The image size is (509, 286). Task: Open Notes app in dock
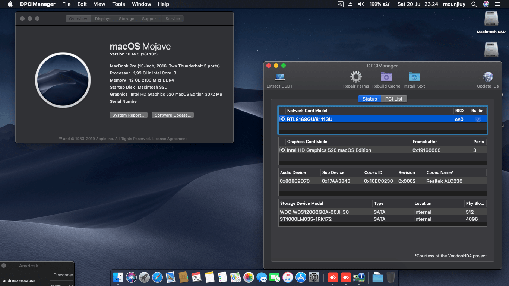[209, 277]
